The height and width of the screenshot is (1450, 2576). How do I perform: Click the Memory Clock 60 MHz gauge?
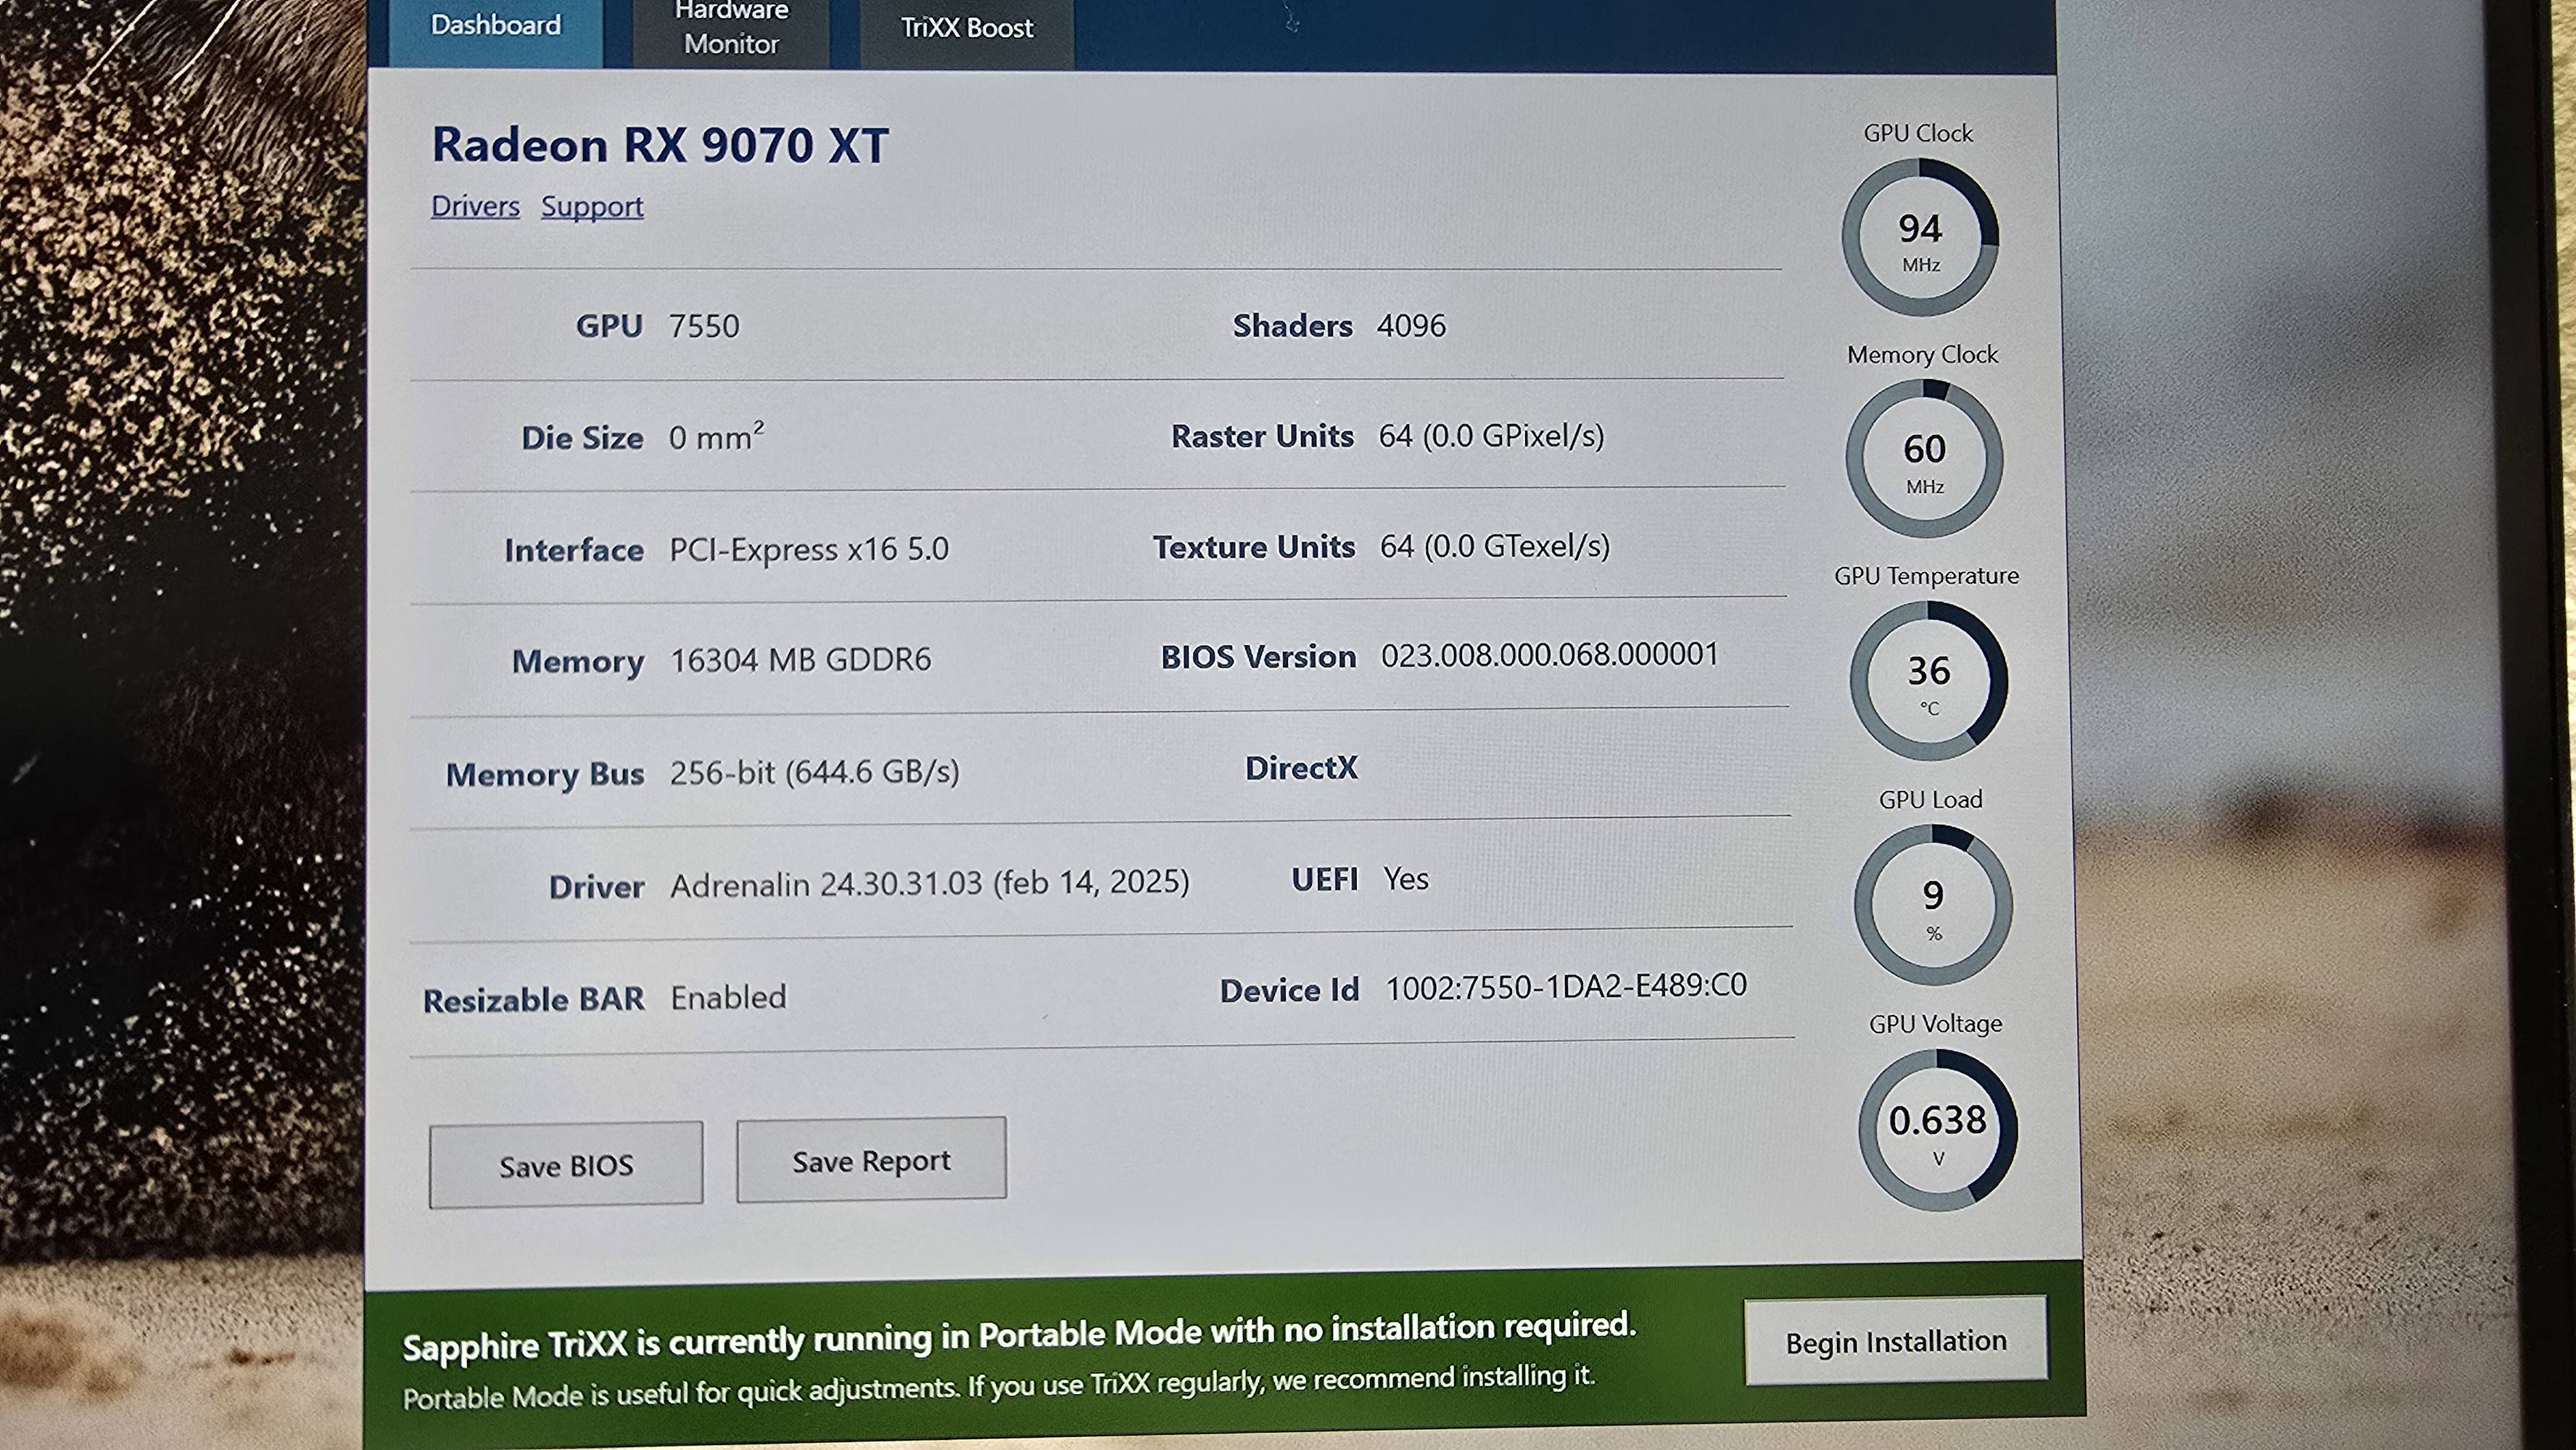(1924, 459)
